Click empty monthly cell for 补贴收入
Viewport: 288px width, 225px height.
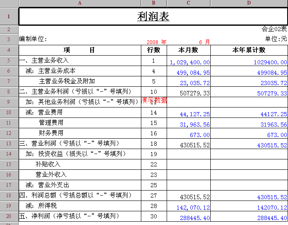coord(189,164)
